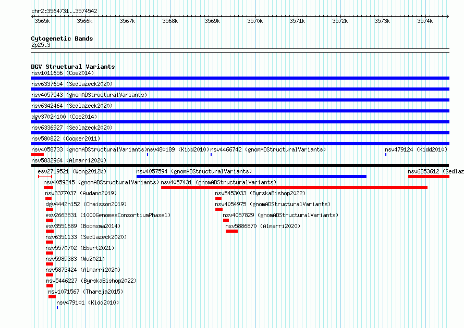This screenshot has width=464, height=328.
Task: Click nsv4057431 (gnomADStructuralVariants) label
Action: tap(218, 182)
